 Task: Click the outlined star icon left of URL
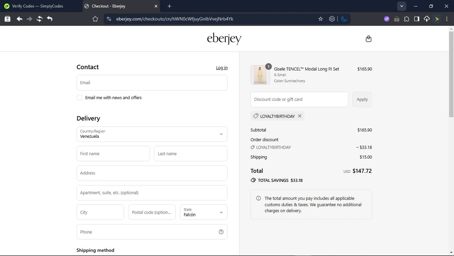95,19
